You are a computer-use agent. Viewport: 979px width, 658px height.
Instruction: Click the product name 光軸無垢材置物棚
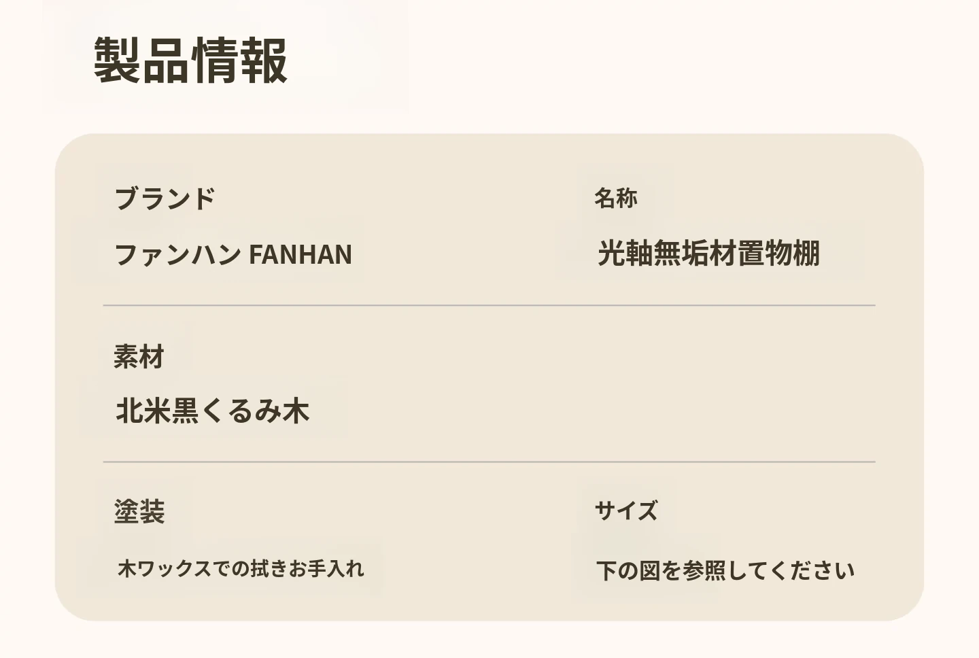(708, 254)
